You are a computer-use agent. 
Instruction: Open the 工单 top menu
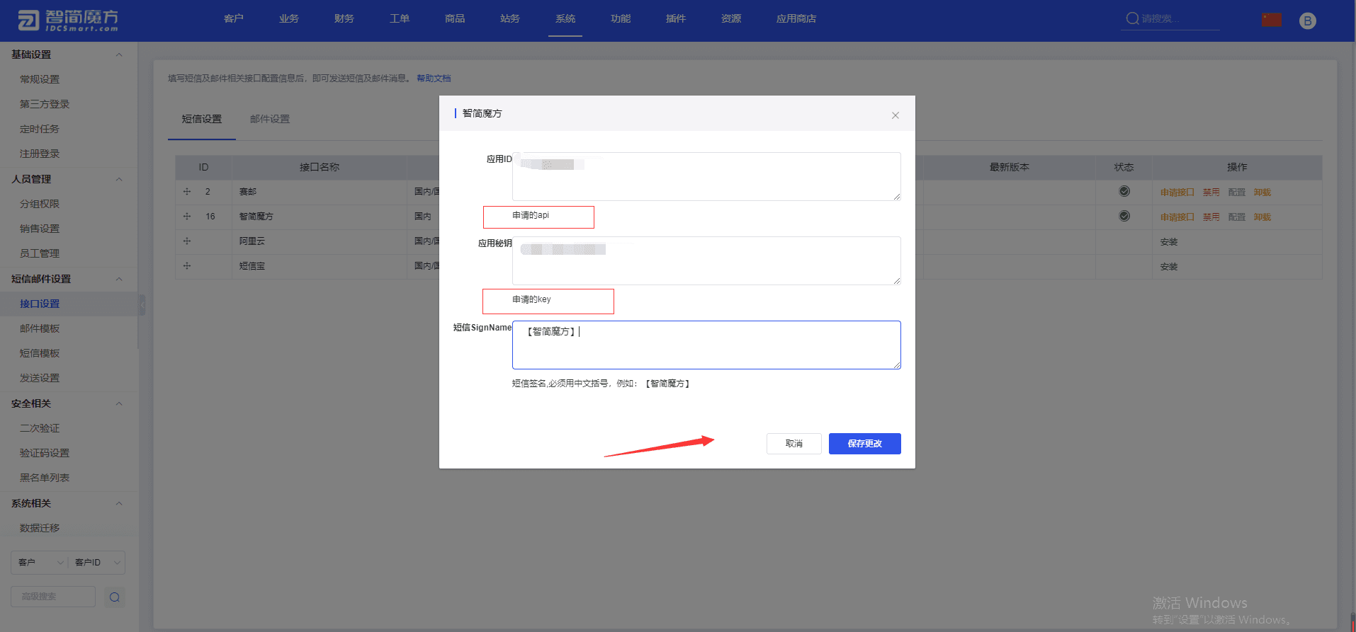400,19
